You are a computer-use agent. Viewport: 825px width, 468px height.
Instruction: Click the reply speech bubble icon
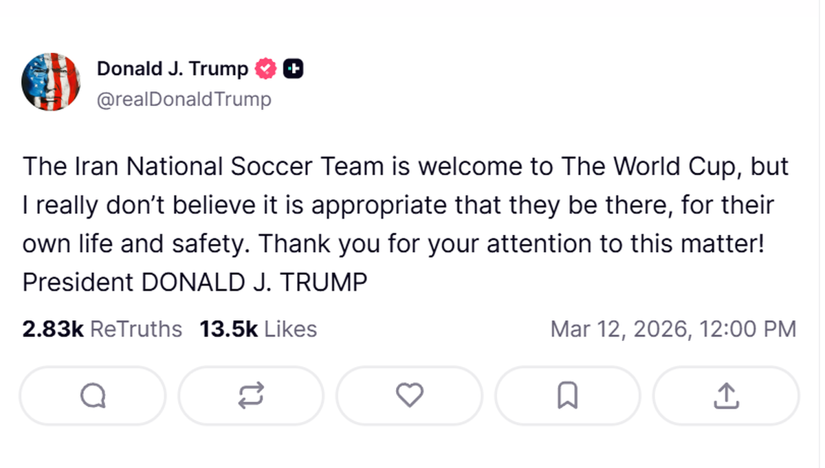click(x=93, y=395)
